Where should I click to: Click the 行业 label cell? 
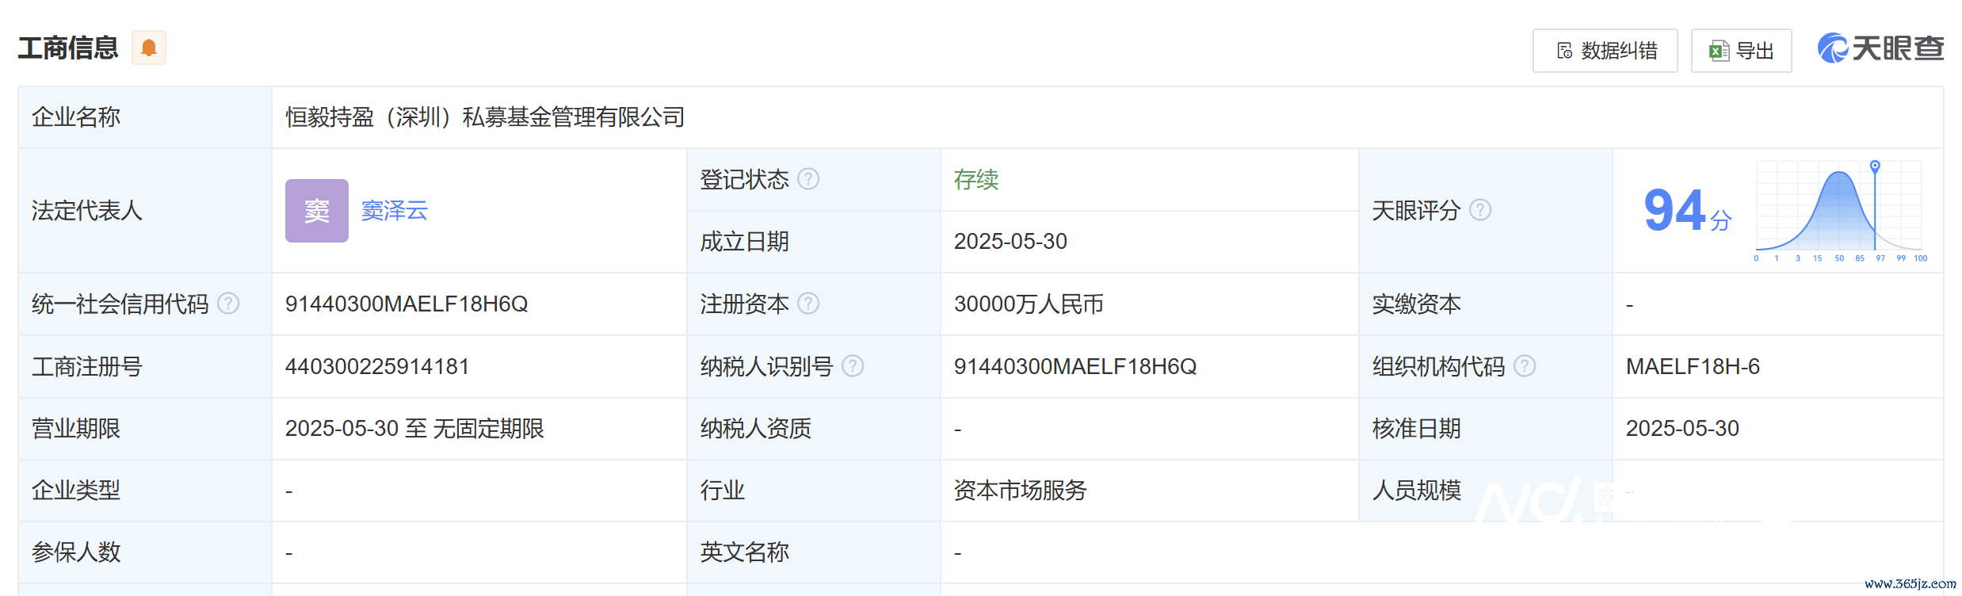point(813,491)
